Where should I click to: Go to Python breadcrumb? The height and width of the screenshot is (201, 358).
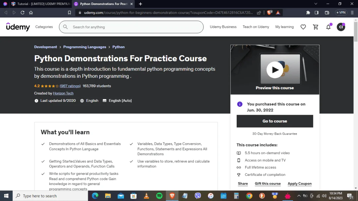click(118, 47)
